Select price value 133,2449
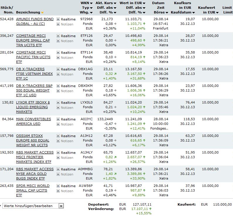The height and width of the screenshot is (217, 233). 105,119
